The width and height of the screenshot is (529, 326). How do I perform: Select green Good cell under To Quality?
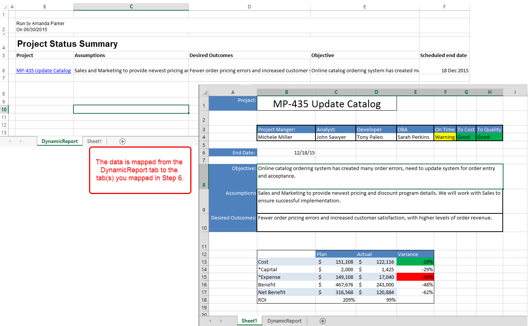489,137
